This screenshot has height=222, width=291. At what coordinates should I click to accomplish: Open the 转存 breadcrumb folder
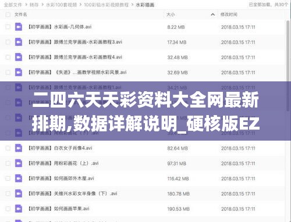pos(34,5)
